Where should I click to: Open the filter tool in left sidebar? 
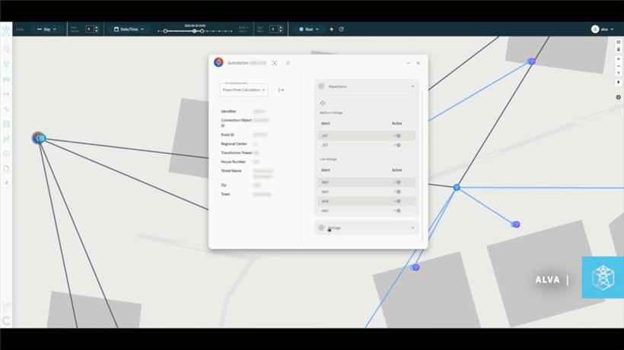[x=7, y=65]
